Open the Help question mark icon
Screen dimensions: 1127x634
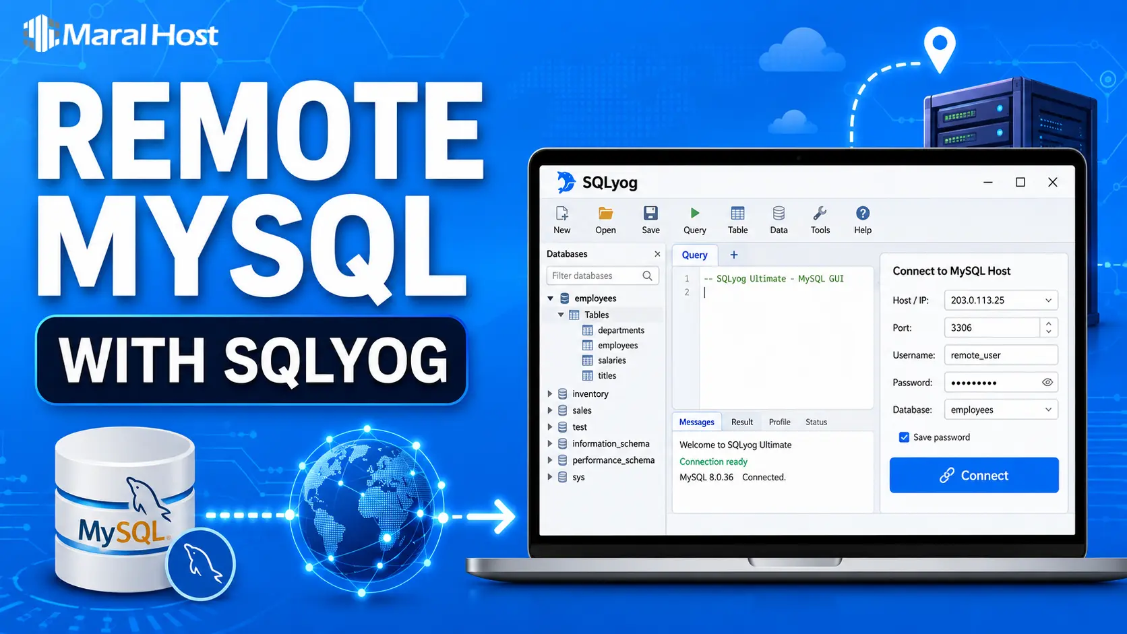(863, 214)
